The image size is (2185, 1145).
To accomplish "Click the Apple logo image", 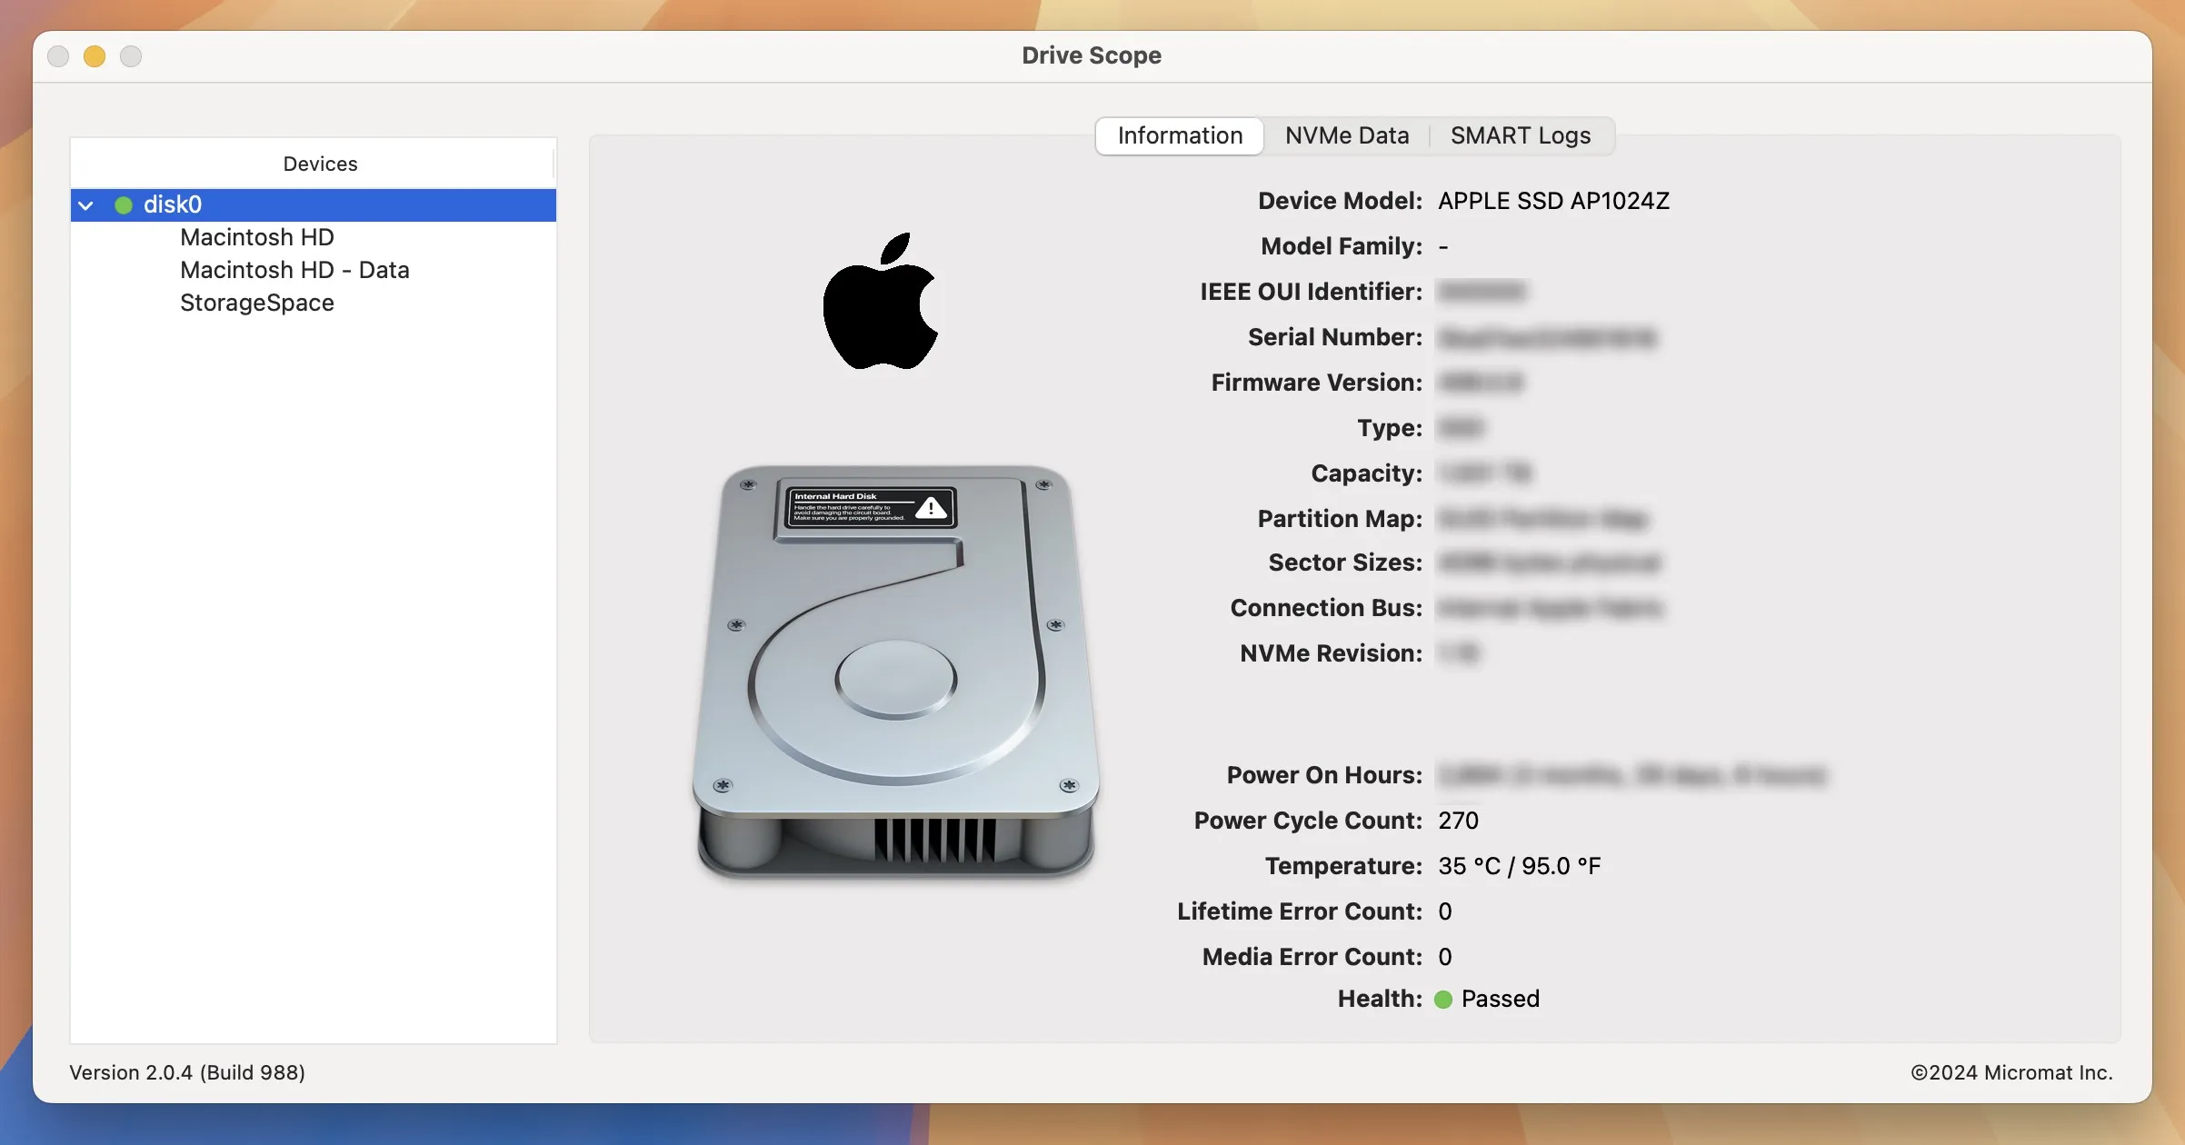I will click(x=881, y=301).
